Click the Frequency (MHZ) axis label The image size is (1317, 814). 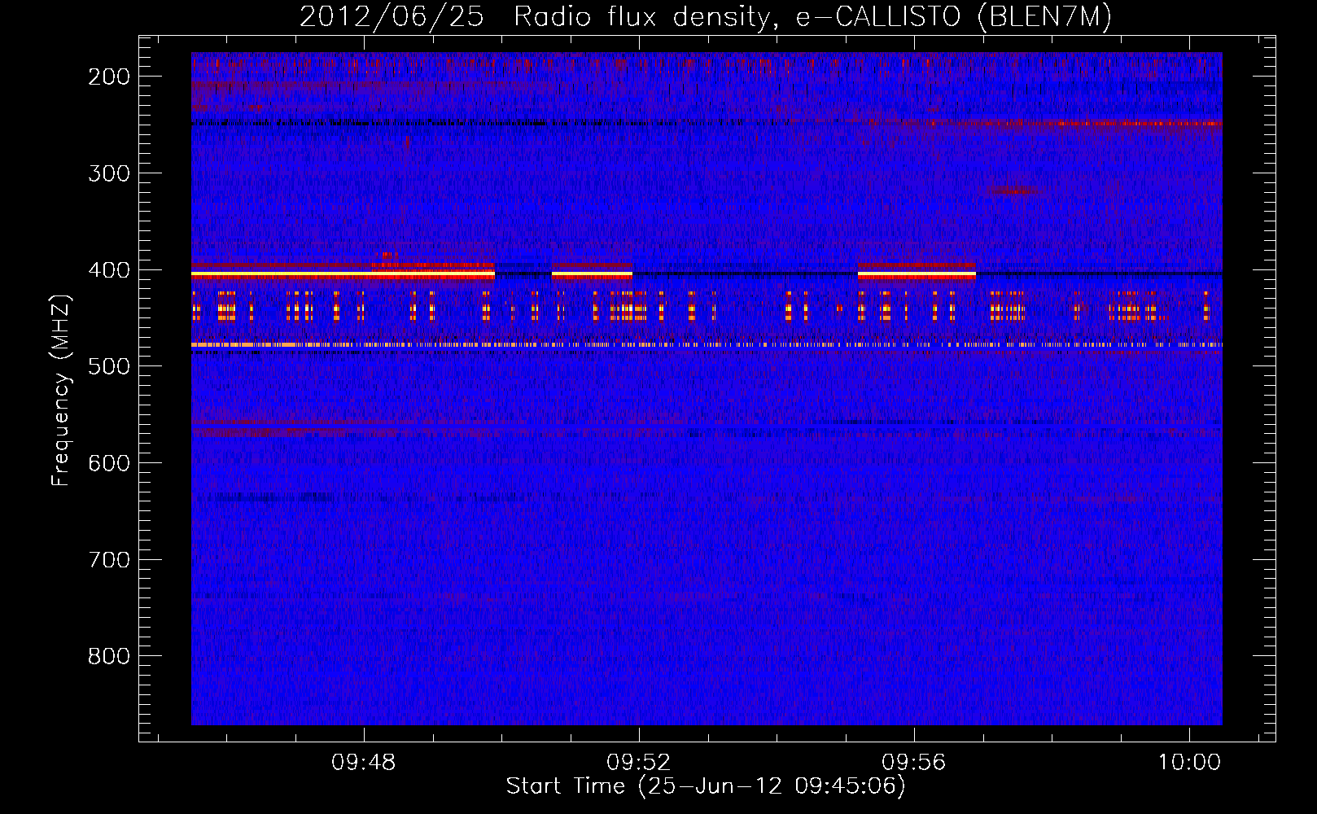coord(61,390)
